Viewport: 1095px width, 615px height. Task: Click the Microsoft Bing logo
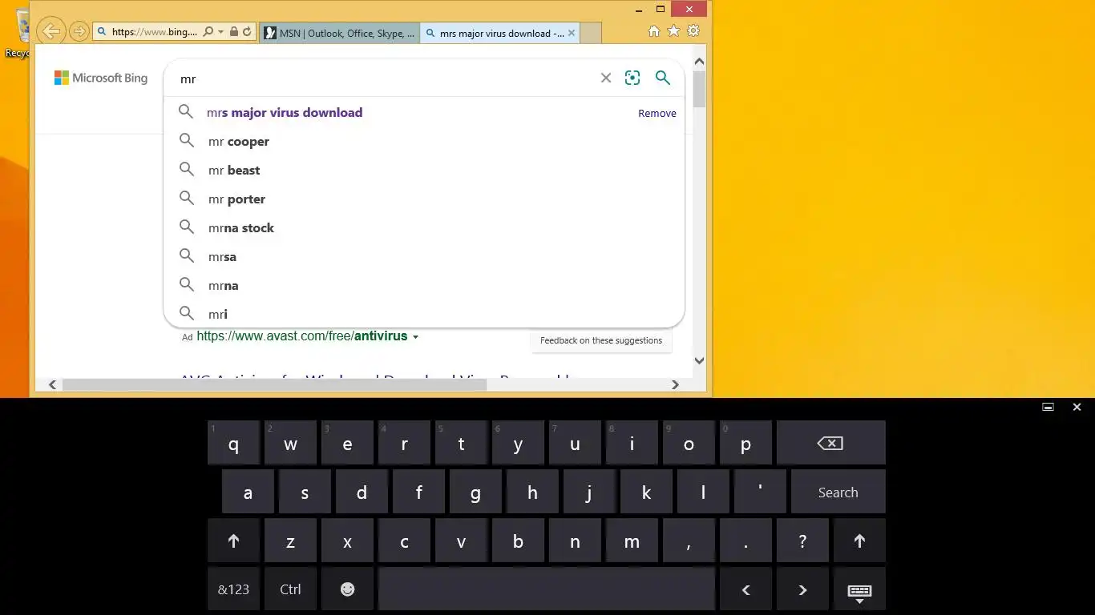[x=101, y=78]
